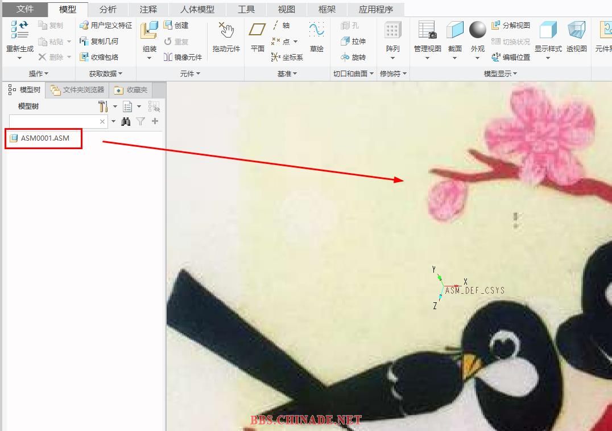Switch to the 分析 ribbon tab
This screenshot has height=431, width=612.
coord(107,9)
